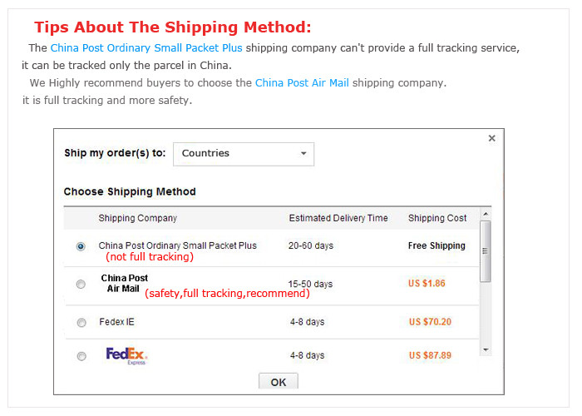Select China Post Ordinary Small Packet Plus radio
This screenshot has height=416, width=582.
(81, 246)
